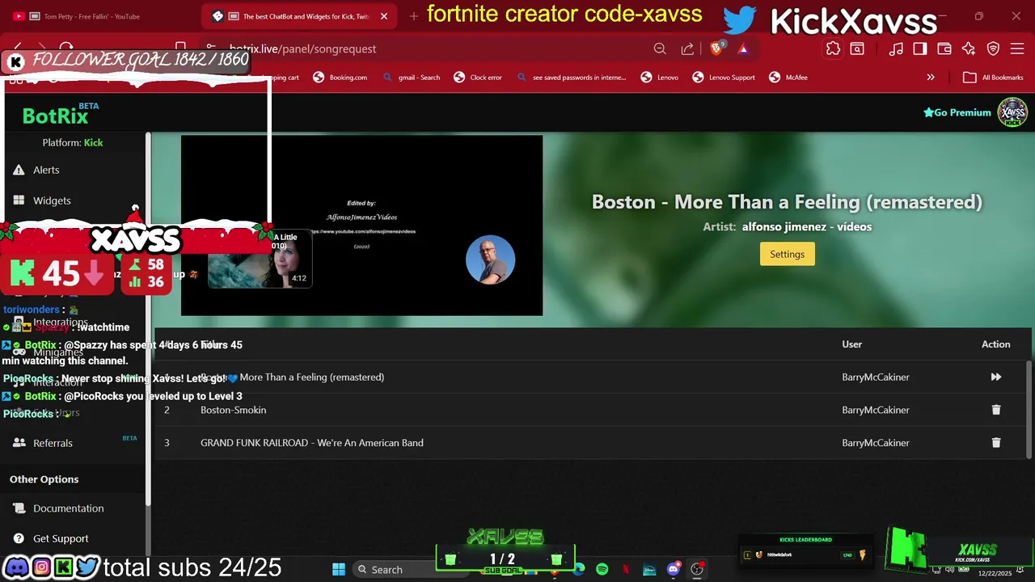Click the share page icon in address bar

(x=687, y=48)
